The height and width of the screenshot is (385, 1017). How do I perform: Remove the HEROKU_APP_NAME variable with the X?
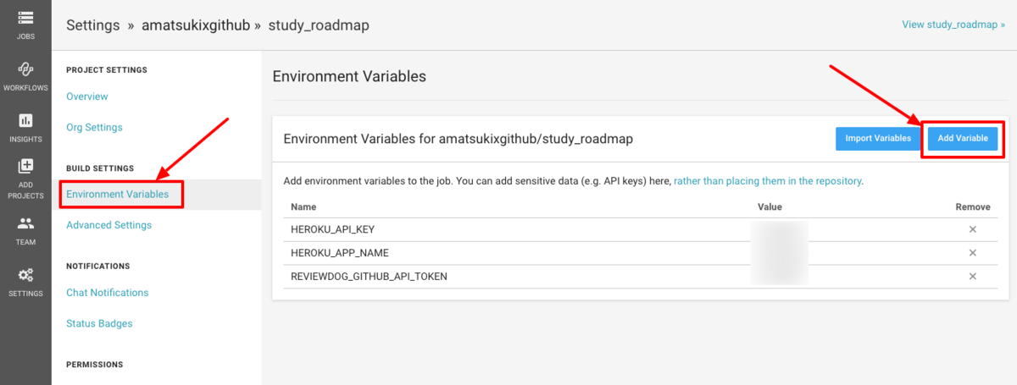tap(973, 253)
